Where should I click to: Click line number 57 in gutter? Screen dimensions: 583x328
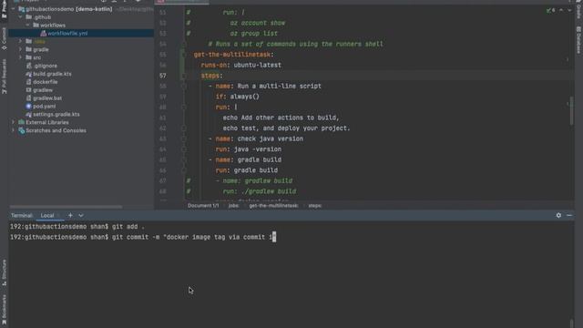(163, 76)
